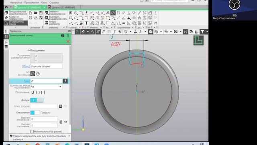The width and height of the screenshot is (257, 145).
Task: Print document with printer icon
Action: tap(31, 18)
